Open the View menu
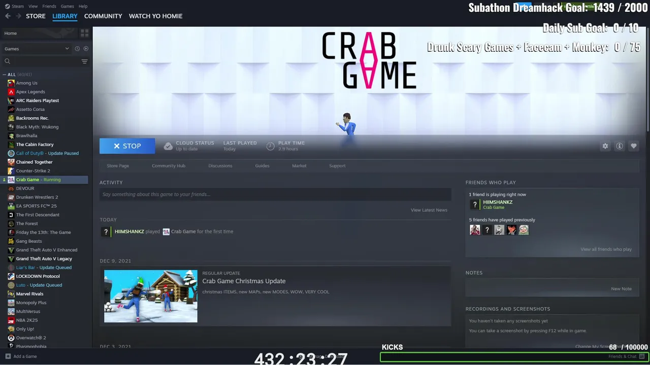The width and height of the screenshot is (650, 365). point(33,6)
